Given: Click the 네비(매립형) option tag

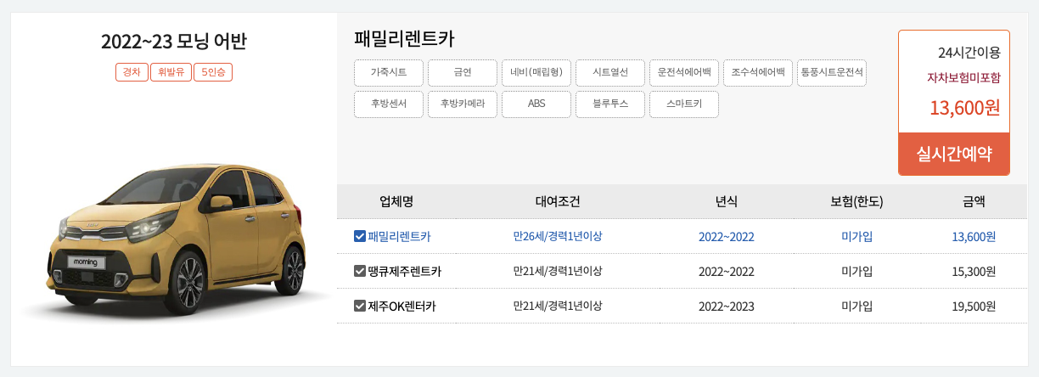Looking at the screenshot, I should pos(536,73).
